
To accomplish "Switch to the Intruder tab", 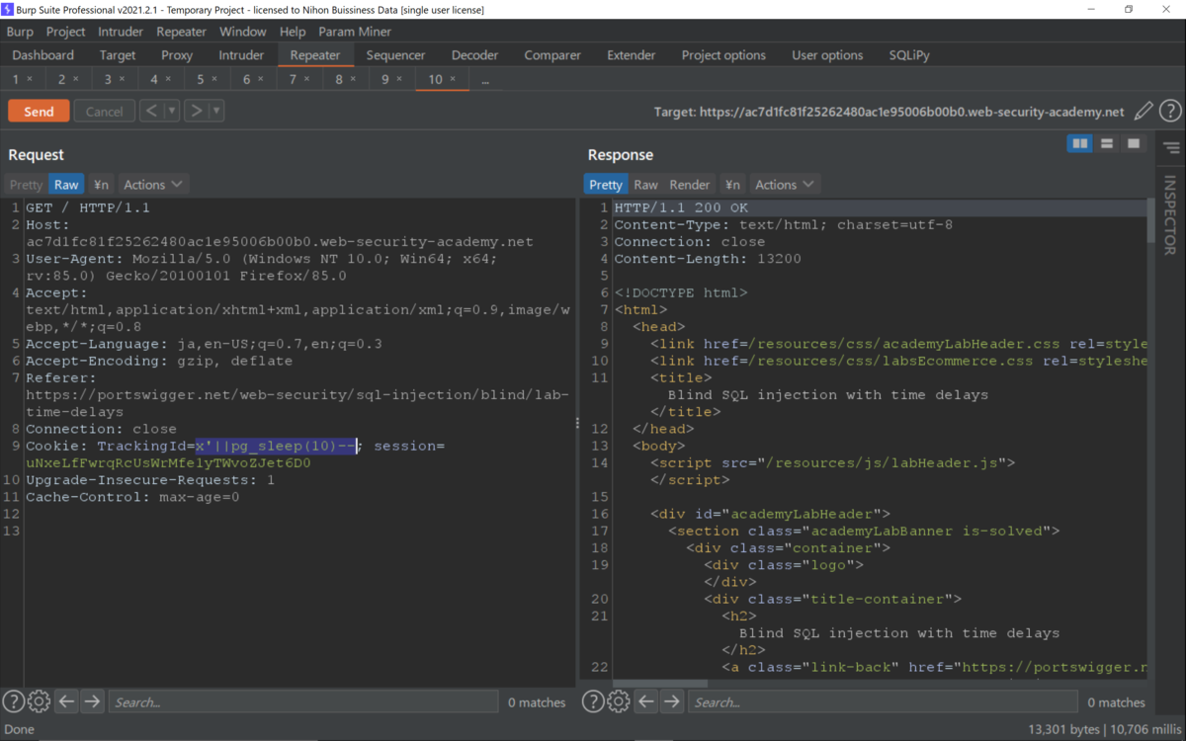I will click(241, 55).
